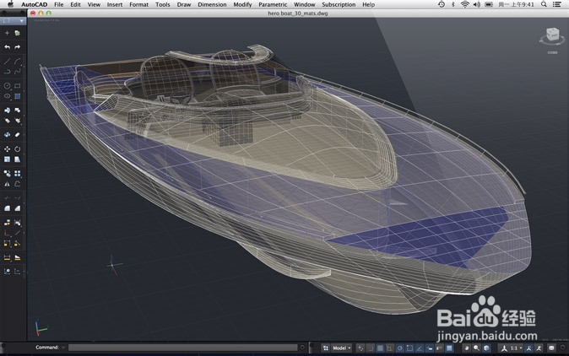The width and height of the screenshot is (569, 356).
Task: Open the Parametric menu
Action: point(273,4)
